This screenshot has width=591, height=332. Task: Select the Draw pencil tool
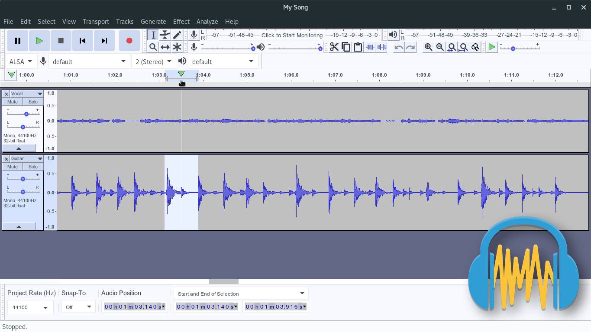[x=177, y=35]
